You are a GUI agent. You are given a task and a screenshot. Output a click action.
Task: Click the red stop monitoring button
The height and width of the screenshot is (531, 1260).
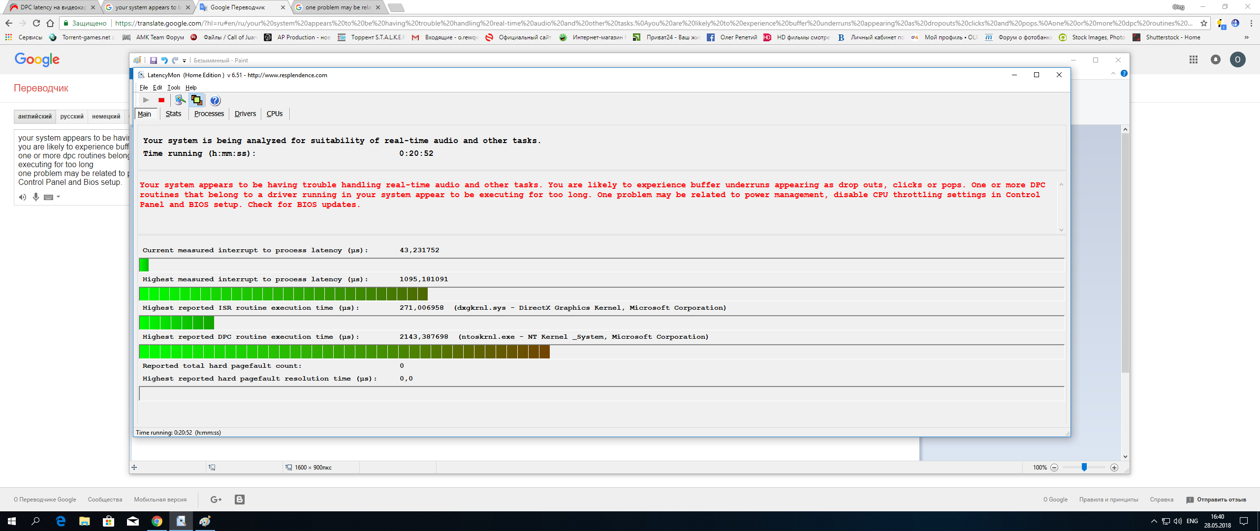[x=161, y=100]
